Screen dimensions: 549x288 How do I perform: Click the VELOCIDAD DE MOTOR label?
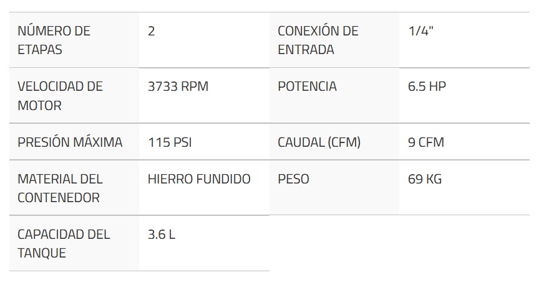60,96
